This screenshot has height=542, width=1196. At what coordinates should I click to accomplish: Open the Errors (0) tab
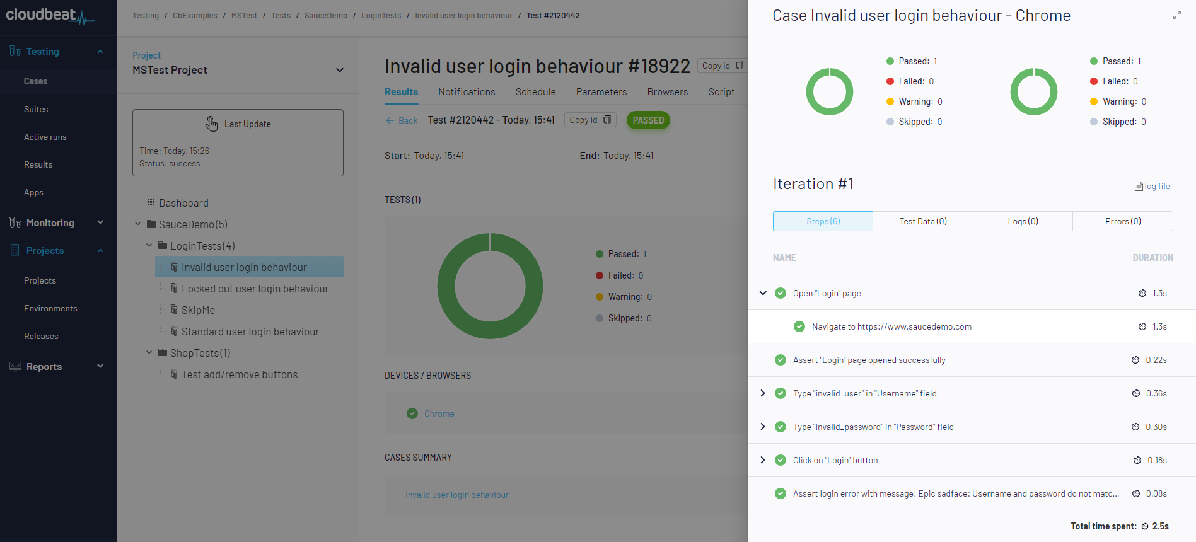click(x=1123, y=221)
